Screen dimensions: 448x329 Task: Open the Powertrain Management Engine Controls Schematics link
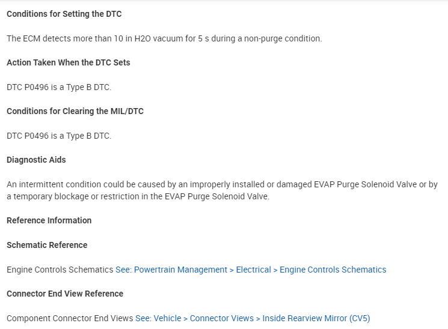[250, 270]
